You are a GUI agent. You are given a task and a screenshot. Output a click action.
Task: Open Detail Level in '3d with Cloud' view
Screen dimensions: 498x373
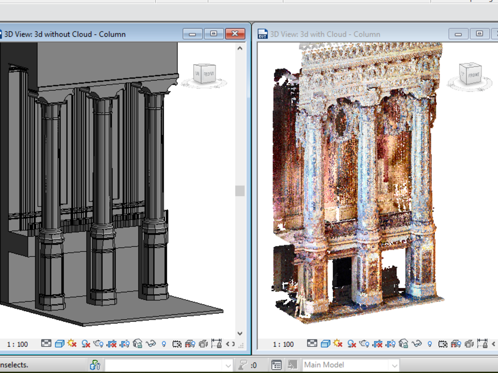312,343
